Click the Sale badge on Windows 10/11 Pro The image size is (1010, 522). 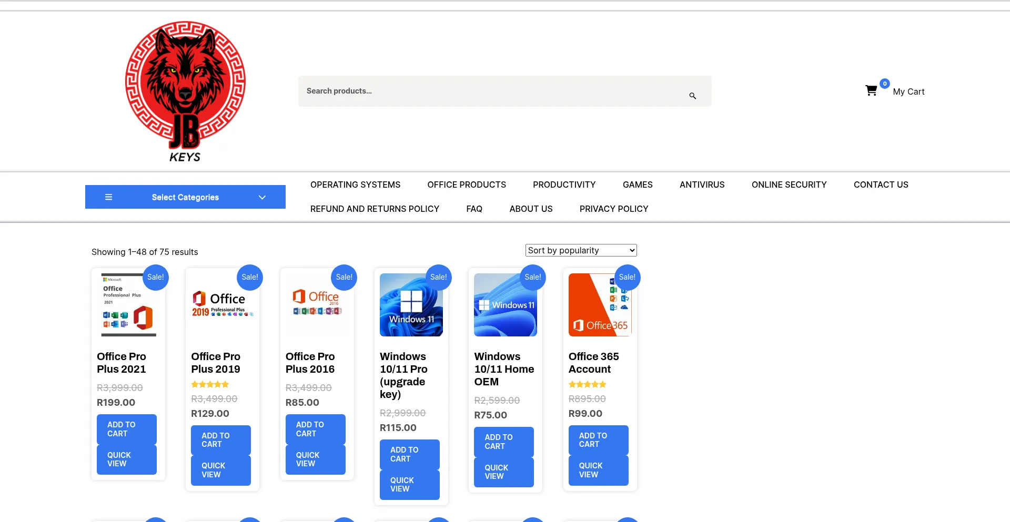[x=439, y=277]
